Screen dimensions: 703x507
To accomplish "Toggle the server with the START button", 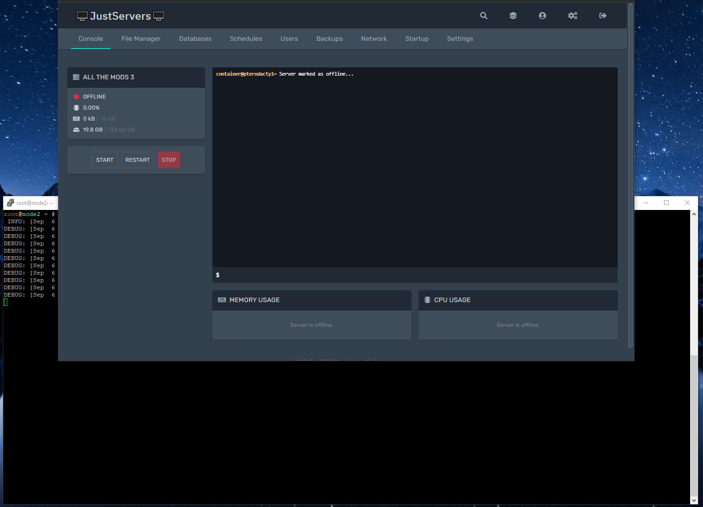I will pos(105,160).
